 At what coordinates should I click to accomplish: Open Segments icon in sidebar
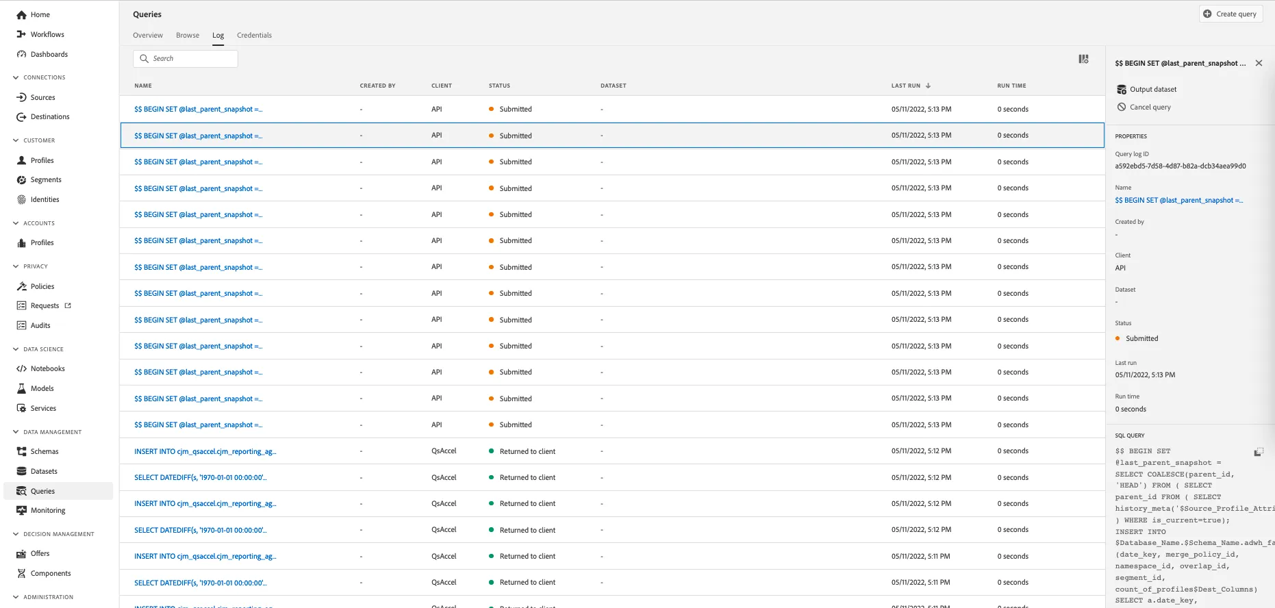[x=21, y=180]
